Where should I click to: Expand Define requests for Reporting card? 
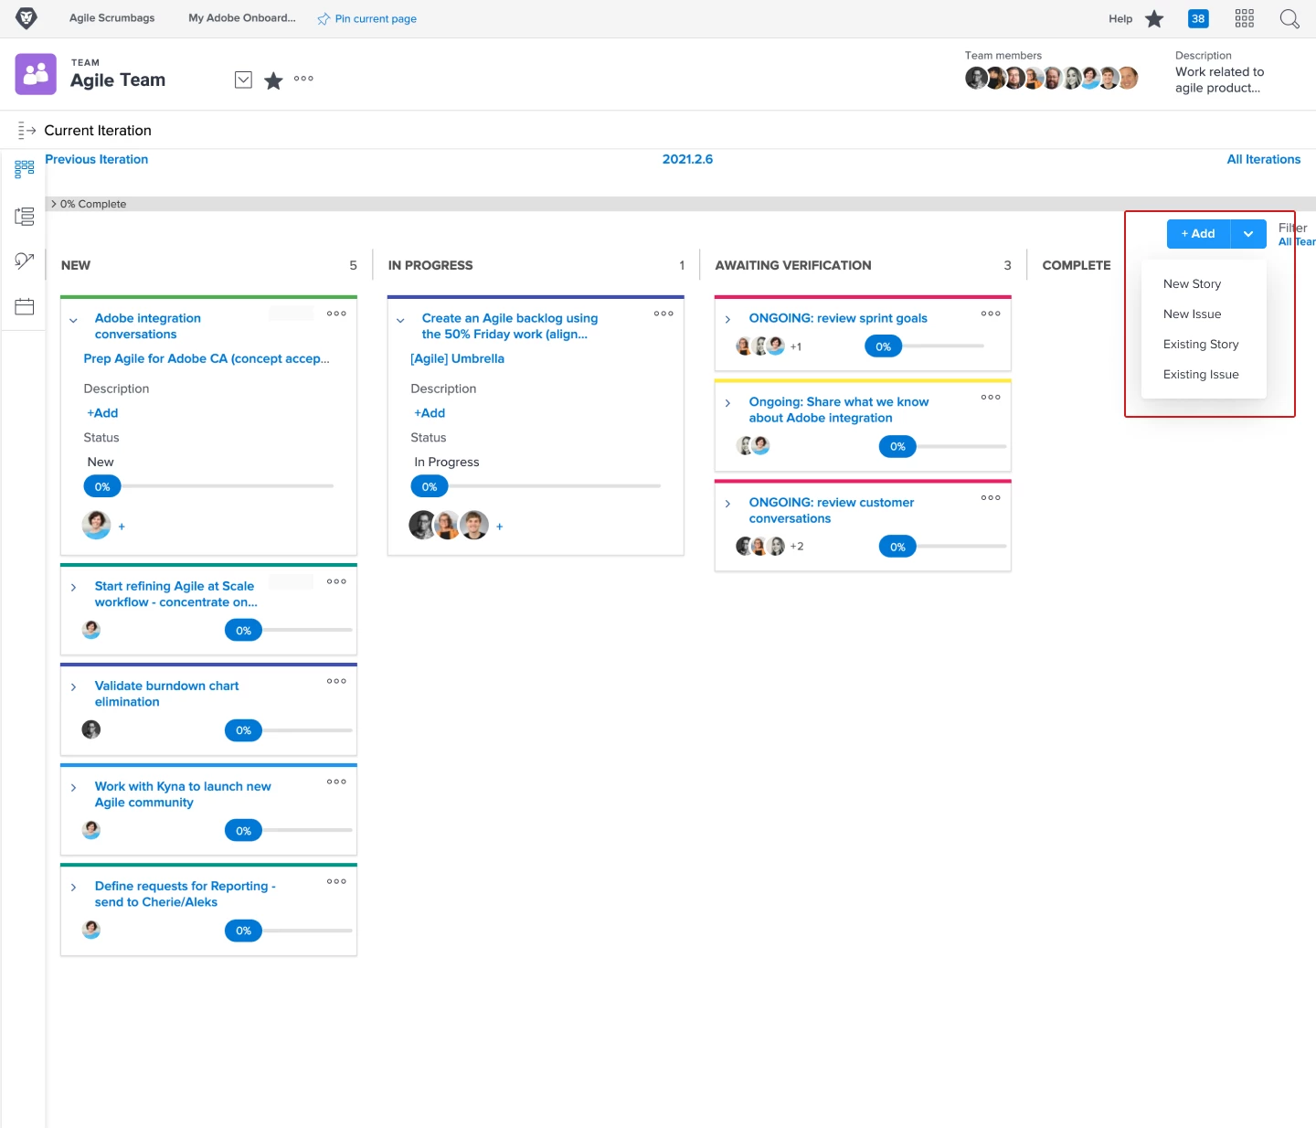[x=73, y=888]
